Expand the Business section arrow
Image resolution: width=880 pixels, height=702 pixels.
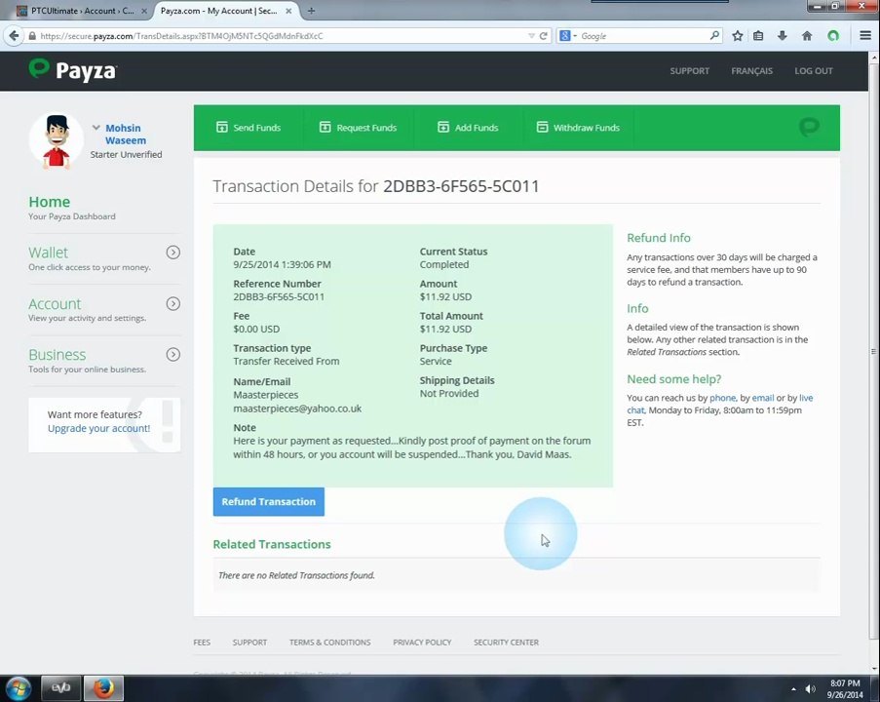tap(173, 354)
